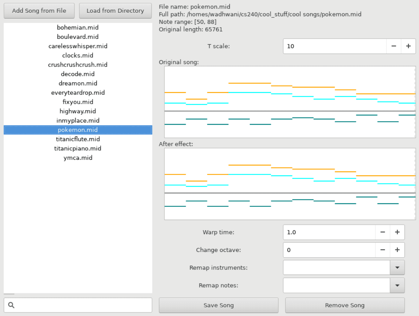Lower Change octave value by one
Screen dimensions: 419x316
point(382,250)
